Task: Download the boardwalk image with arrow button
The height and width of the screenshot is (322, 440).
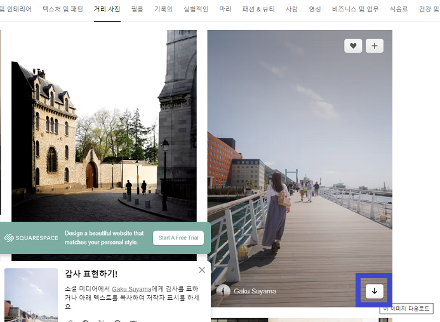Action: click(375, 291)
